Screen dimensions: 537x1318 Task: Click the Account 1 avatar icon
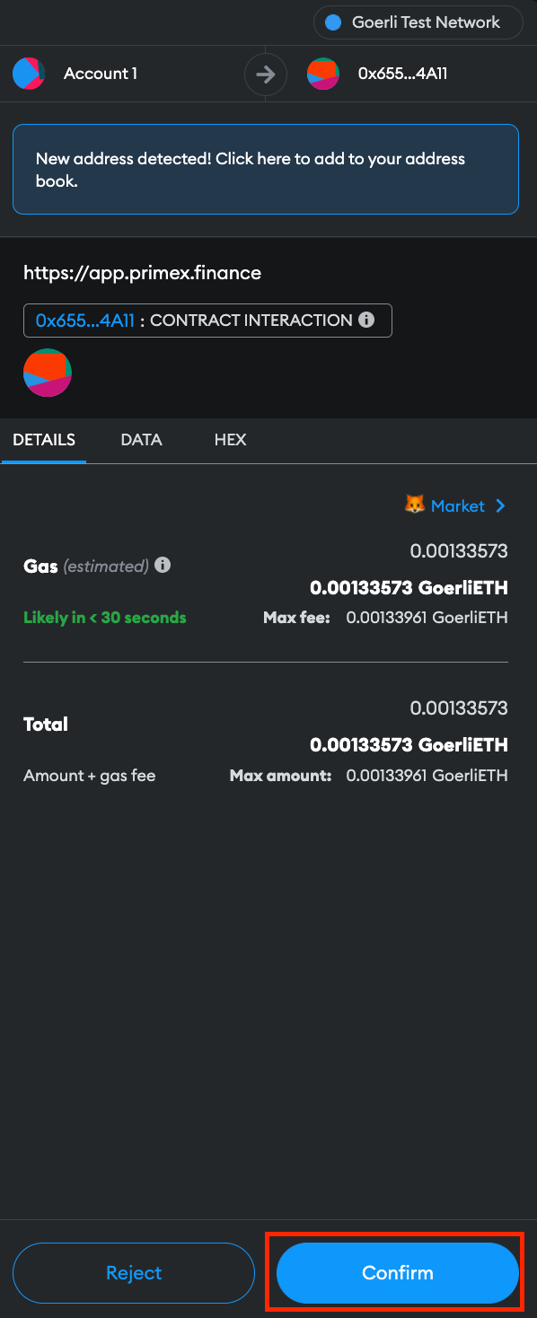coord(29,74)
